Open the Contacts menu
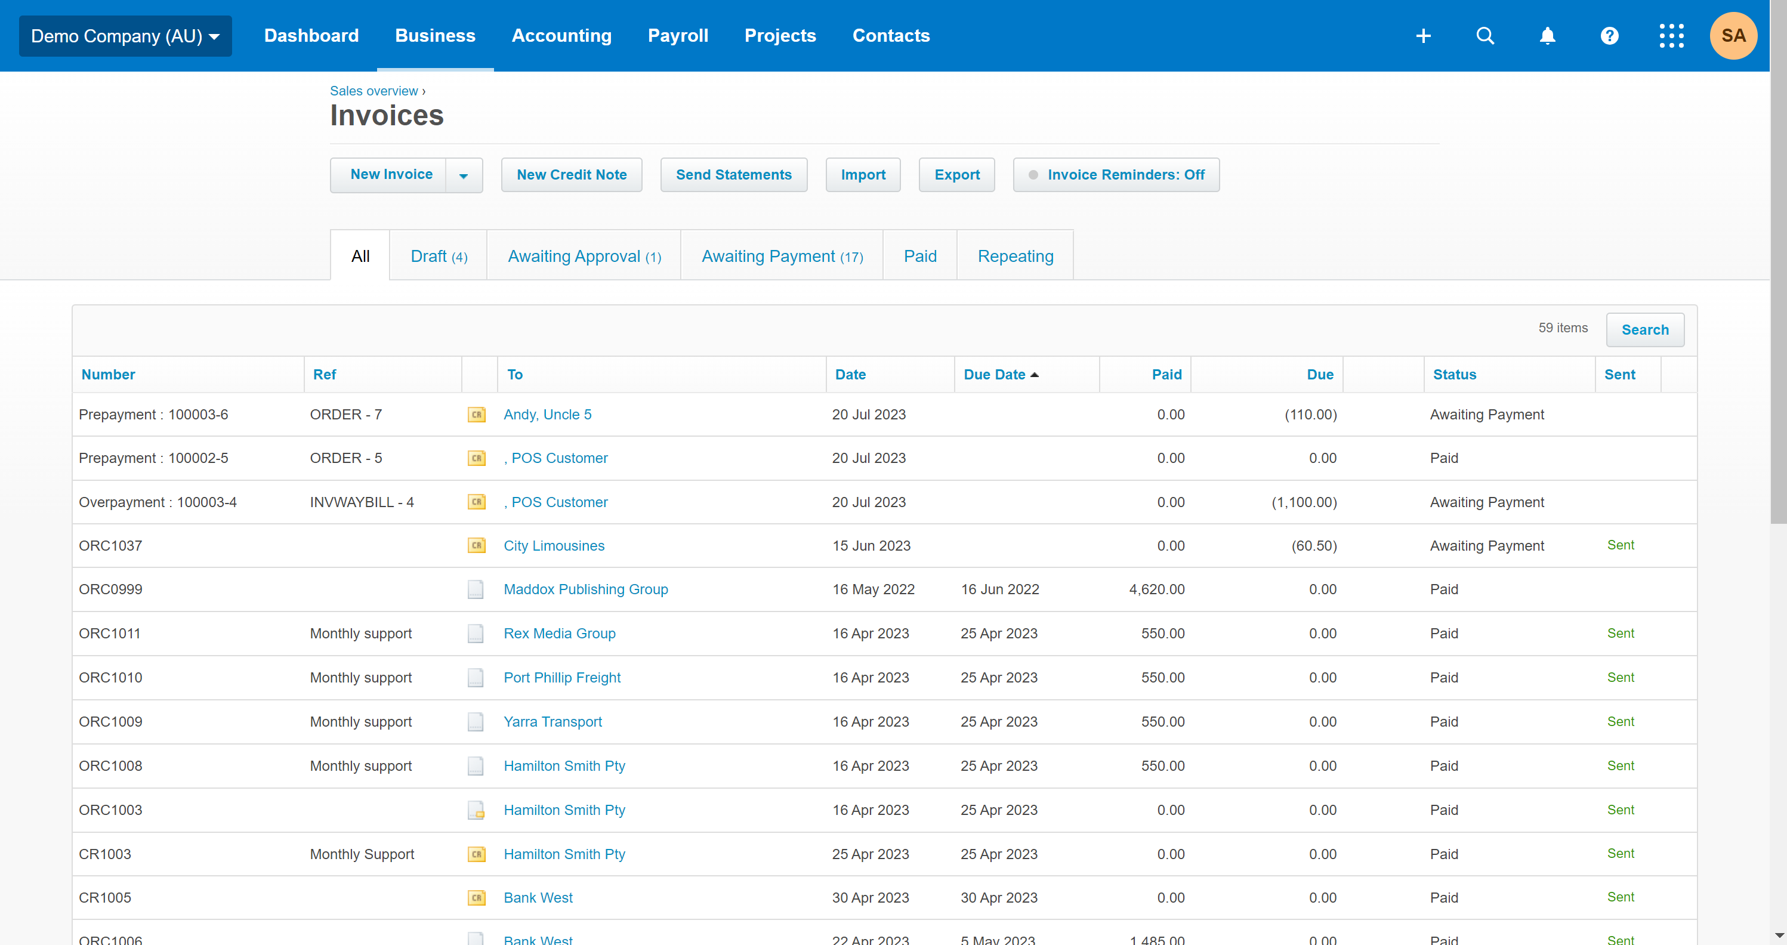Screen dimensions: 1787x945 (x=891, y=36)
